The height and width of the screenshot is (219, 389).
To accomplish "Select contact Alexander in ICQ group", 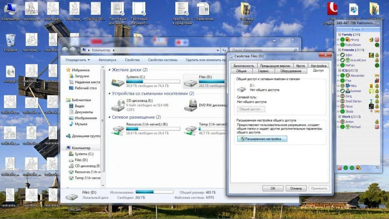I will pos(358,76).
